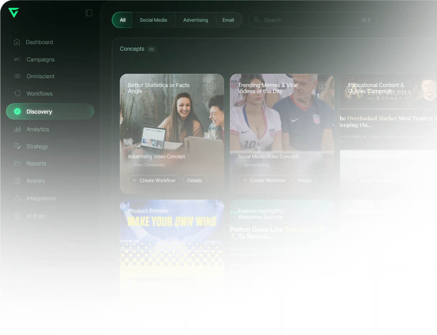This screenshot has height=335, width=437.
Task: Open Details on the Social Media Video Concept
Action: click(304, 180)
